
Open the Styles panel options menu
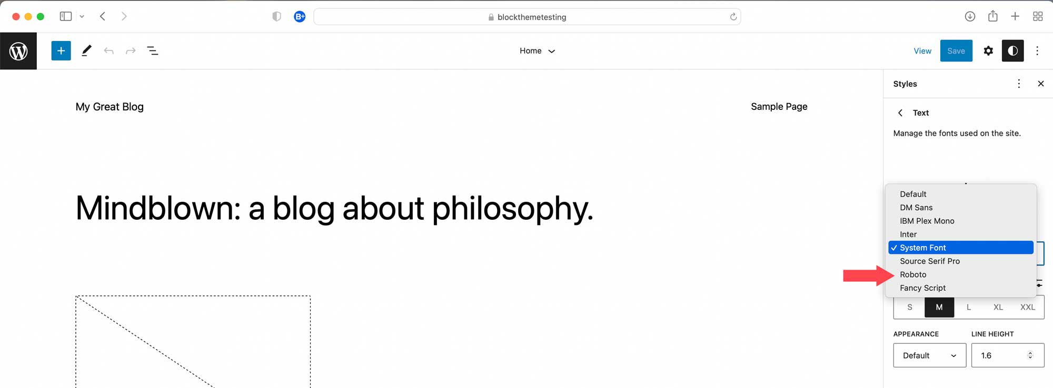(1019, 83)
